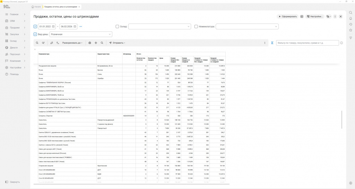Open favorites star icon
Screen dimensions: 355x189
click(350, 30)
